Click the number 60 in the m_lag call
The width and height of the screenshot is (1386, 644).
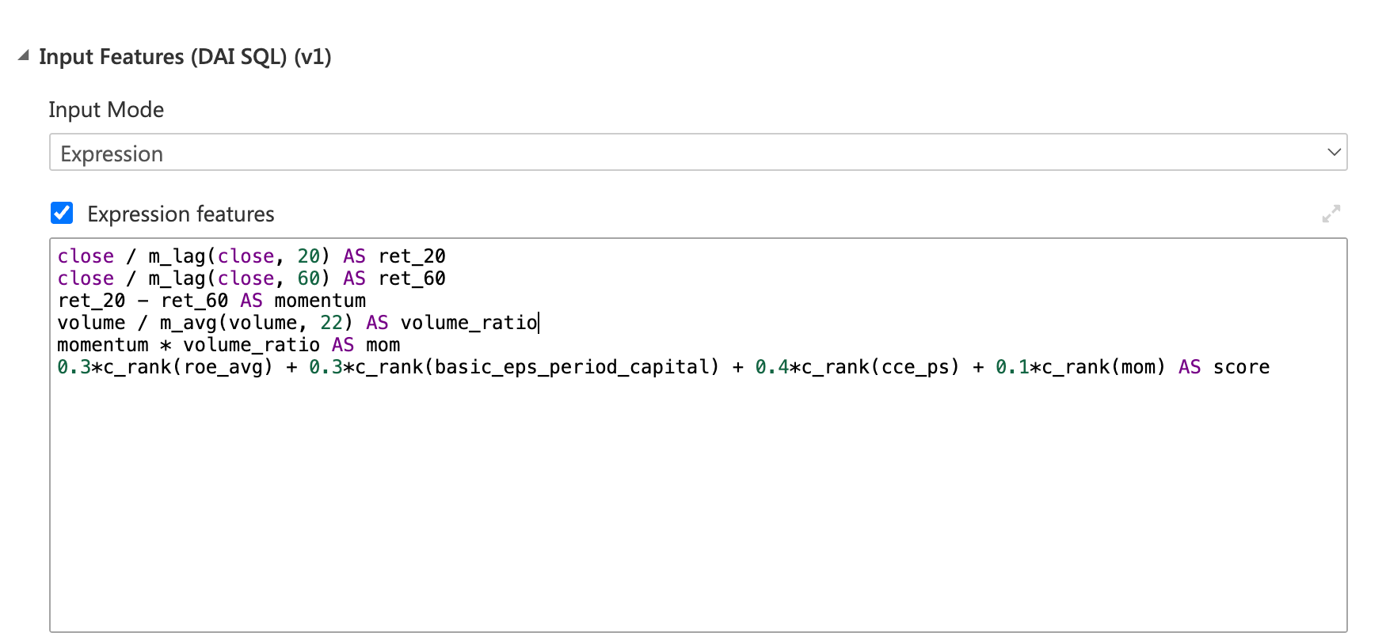click(x=309, y=278)
